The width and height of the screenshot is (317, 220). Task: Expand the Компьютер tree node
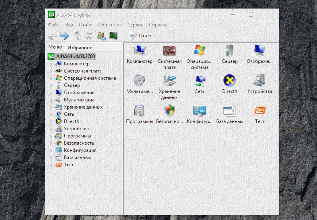point(51,64)
